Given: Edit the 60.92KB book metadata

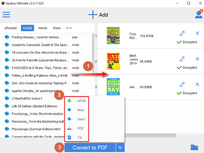Looking at the screenshot, I should (x=182, y=84).
